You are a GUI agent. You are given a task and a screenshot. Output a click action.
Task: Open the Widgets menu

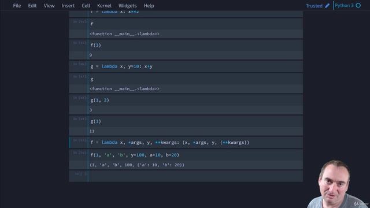pos(128,6)
